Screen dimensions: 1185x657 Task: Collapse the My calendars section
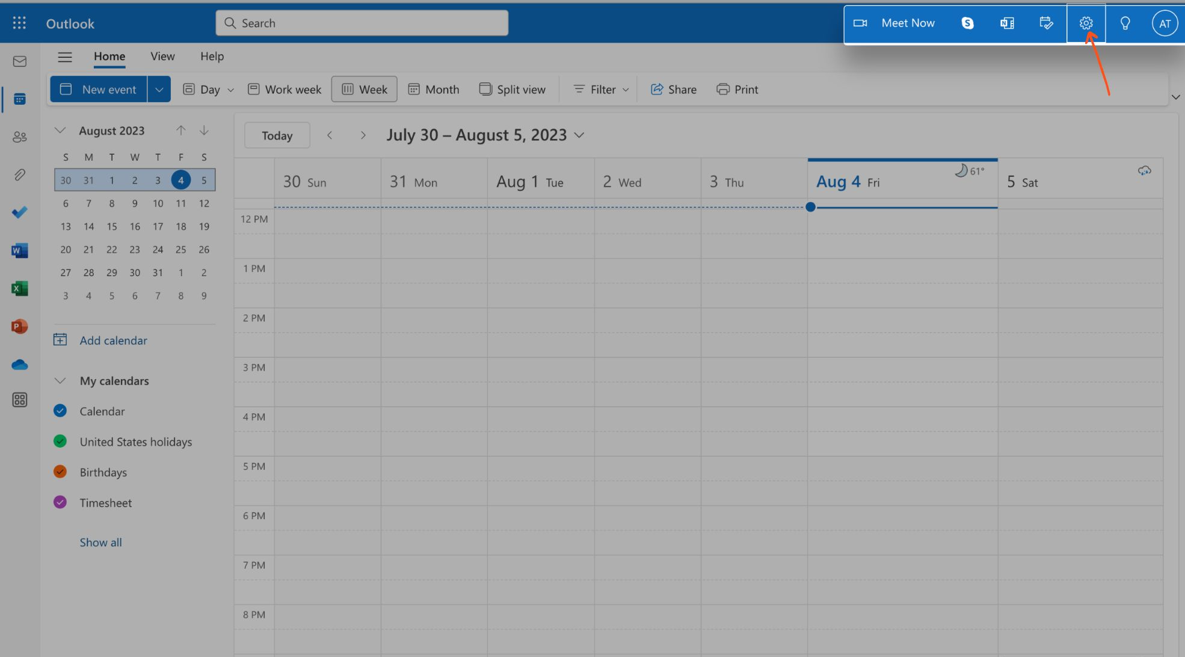(x=60, y=381)
